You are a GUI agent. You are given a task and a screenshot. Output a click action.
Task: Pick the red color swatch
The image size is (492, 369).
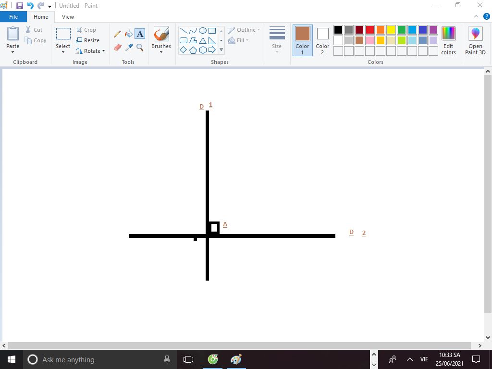click(369, 30)
